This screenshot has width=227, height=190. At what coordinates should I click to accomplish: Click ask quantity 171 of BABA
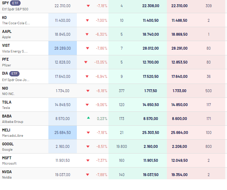tap(208, 119)
